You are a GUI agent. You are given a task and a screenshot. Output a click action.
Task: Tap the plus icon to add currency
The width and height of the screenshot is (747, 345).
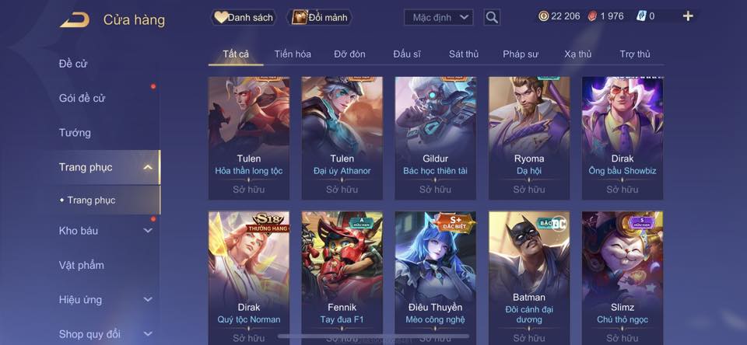coord(687,16)
